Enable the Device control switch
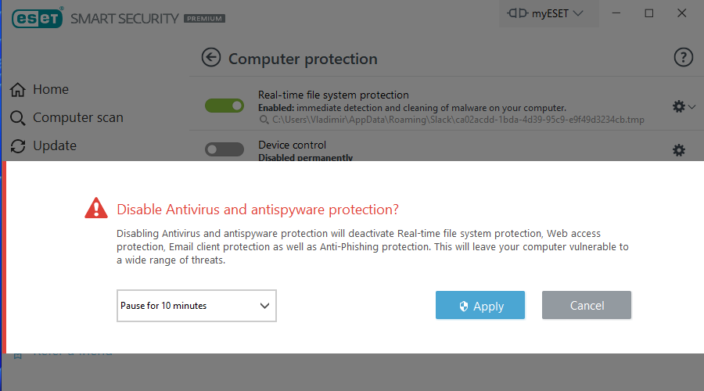The height and width of the screenshot is (391, 704). 224,149
